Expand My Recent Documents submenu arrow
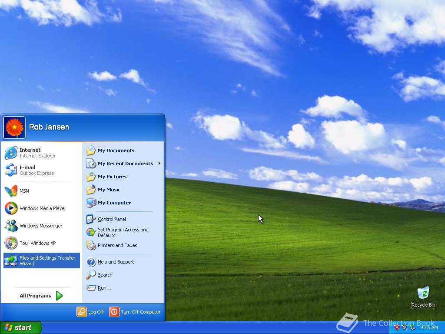The image size is (445, 334). click(159, 164)
